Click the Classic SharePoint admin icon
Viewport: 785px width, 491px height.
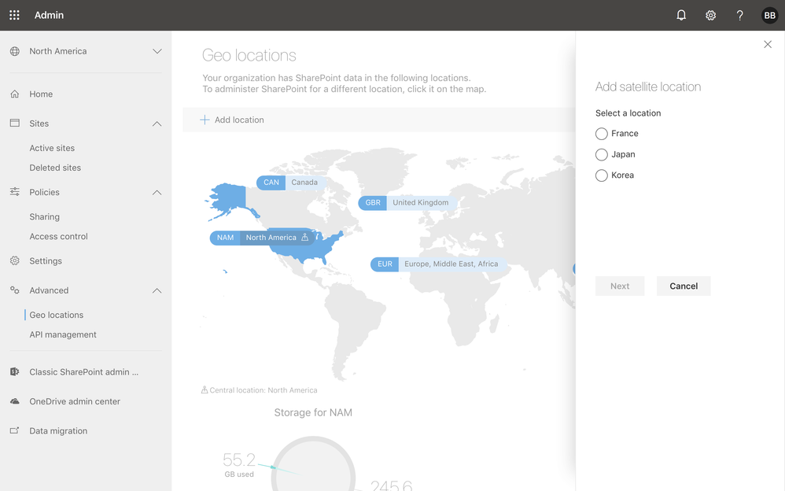point(14,371)
